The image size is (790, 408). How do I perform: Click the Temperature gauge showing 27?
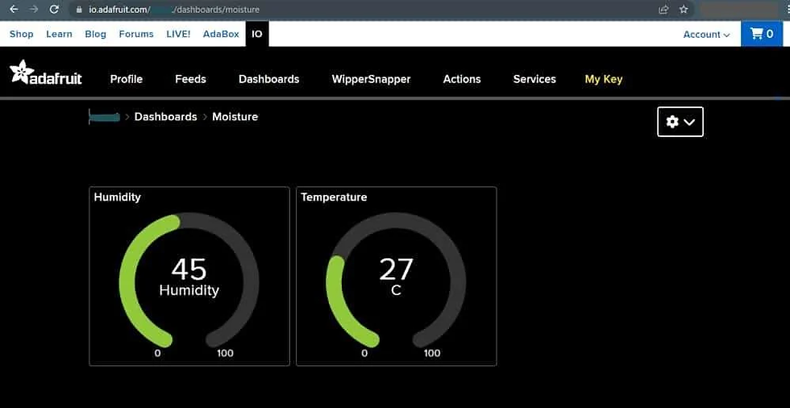pyautogui.click(x=396, y=277)
